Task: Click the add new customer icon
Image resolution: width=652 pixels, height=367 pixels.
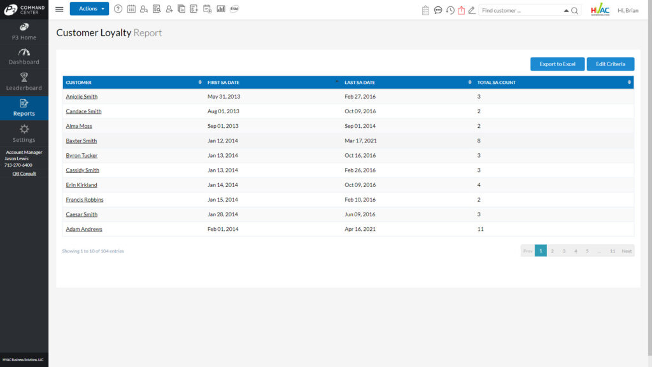Action: point(169,9)
